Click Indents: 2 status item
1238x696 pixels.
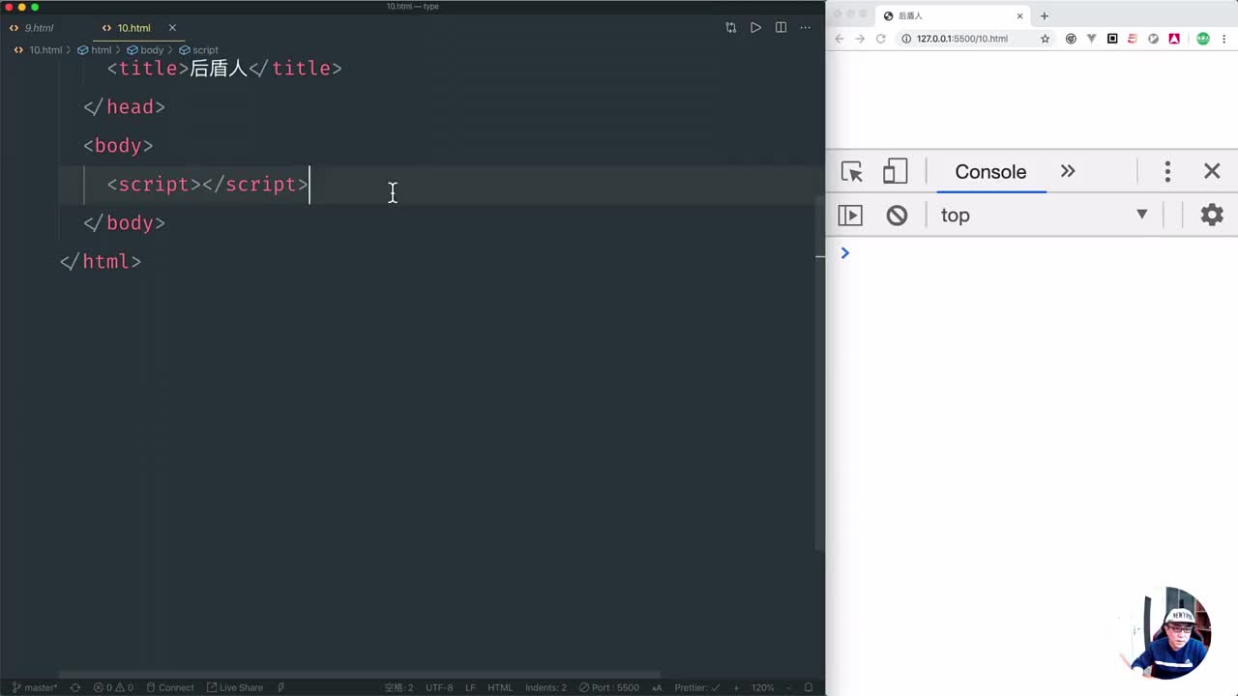coord(545,687)
